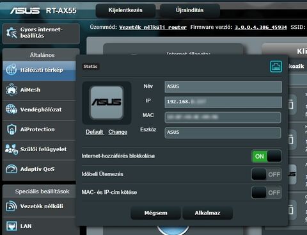Open the Vendéghálózat menu item
307x235 pixels.
[40, 109]
